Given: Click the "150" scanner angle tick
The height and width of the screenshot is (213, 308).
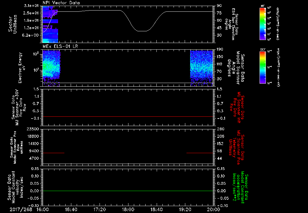Looking at the screenshot, I should (x=220, y=57).
